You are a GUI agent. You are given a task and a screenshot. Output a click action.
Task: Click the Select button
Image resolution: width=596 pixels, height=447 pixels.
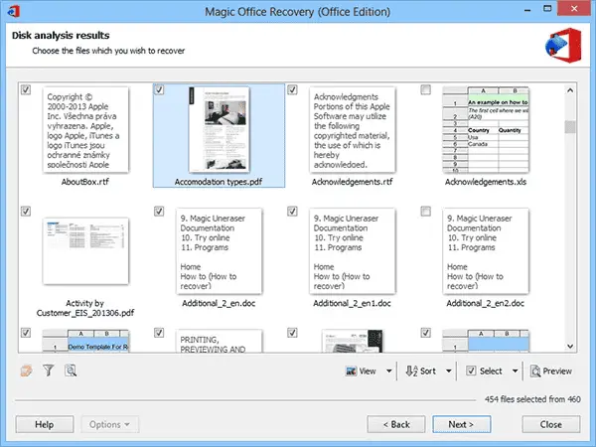tap(485, 371)
